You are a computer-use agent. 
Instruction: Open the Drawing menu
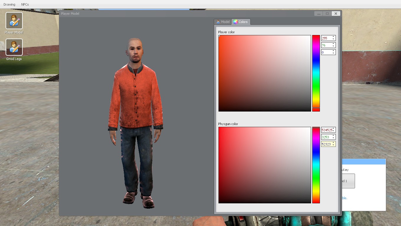[x=9, y=4]
